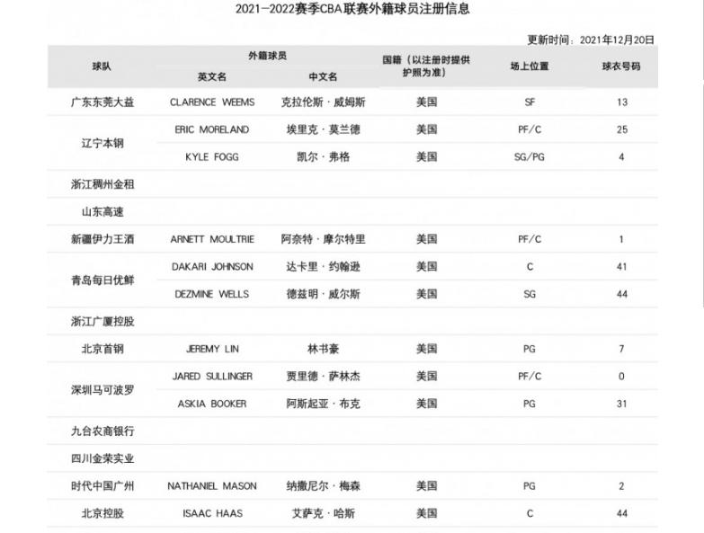Screen dimensions: 704x533
Task: Select Chinese name 林书豪
Action: click(x=324, y=349)
